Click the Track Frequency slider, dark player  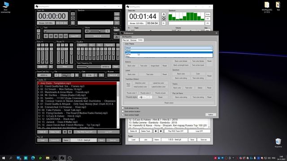[89, 67]
